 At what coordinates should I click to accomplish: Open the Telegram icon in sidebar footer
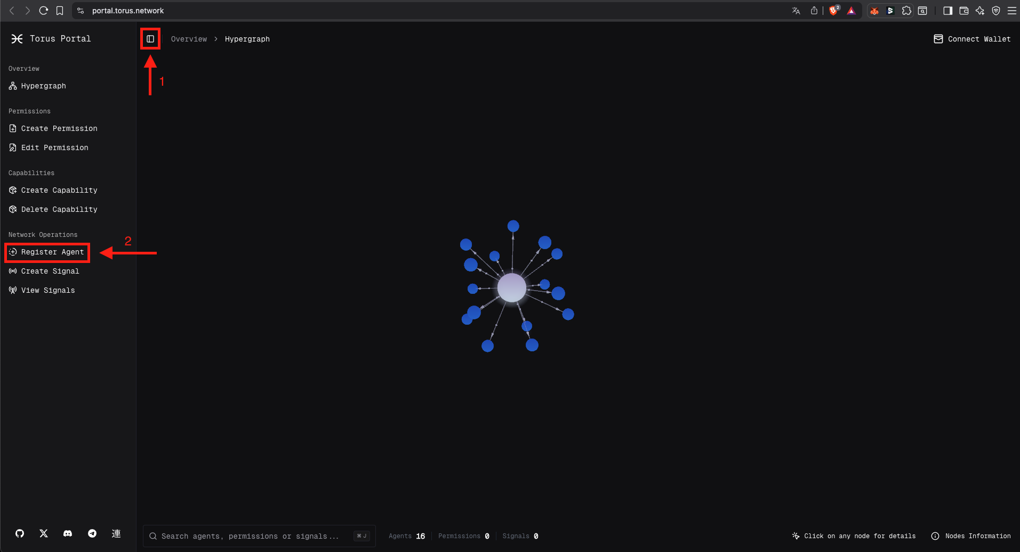coord(92,533)
